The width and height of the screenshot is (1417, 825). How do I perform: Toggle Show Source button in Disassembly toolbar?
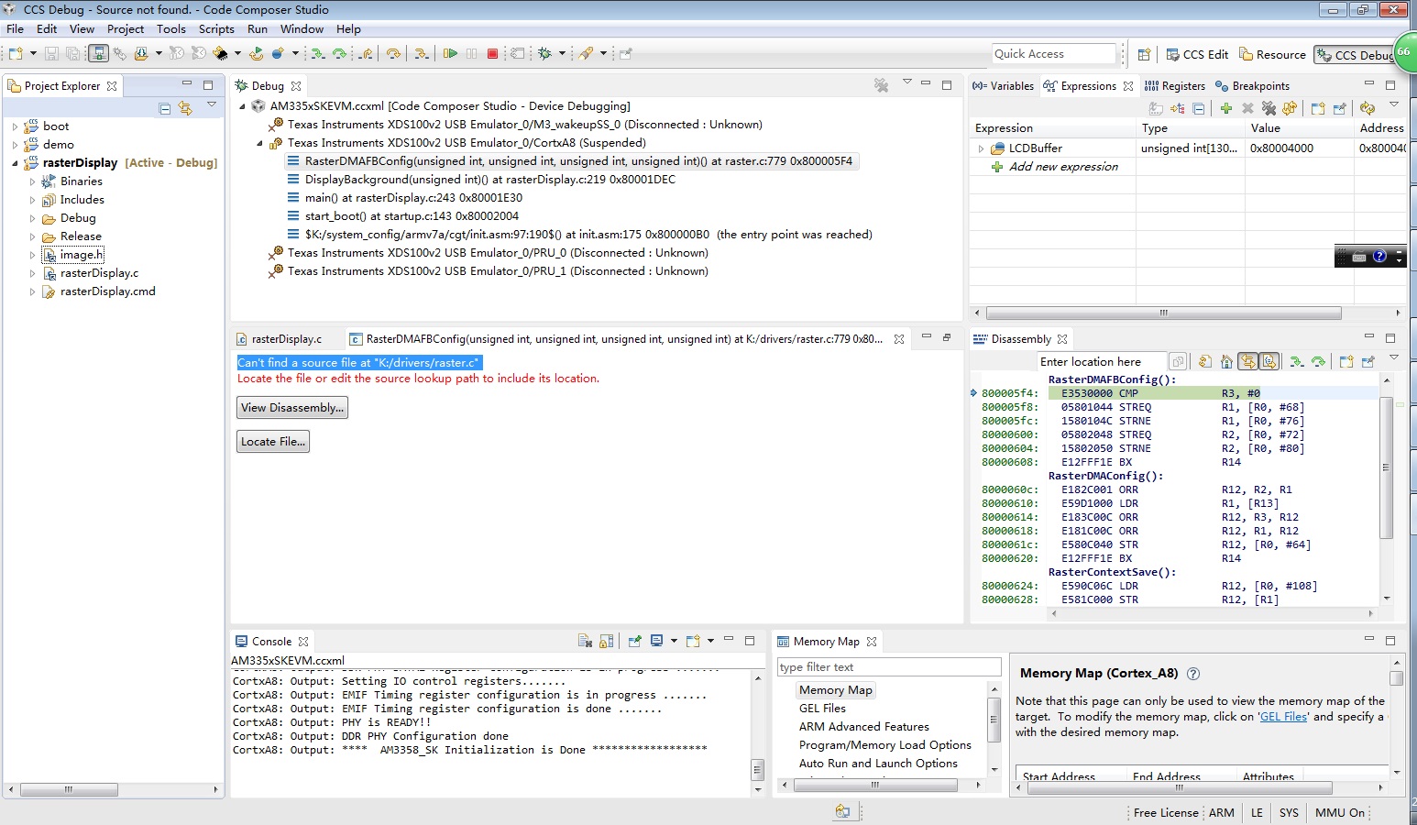(x=1269, y=362)
